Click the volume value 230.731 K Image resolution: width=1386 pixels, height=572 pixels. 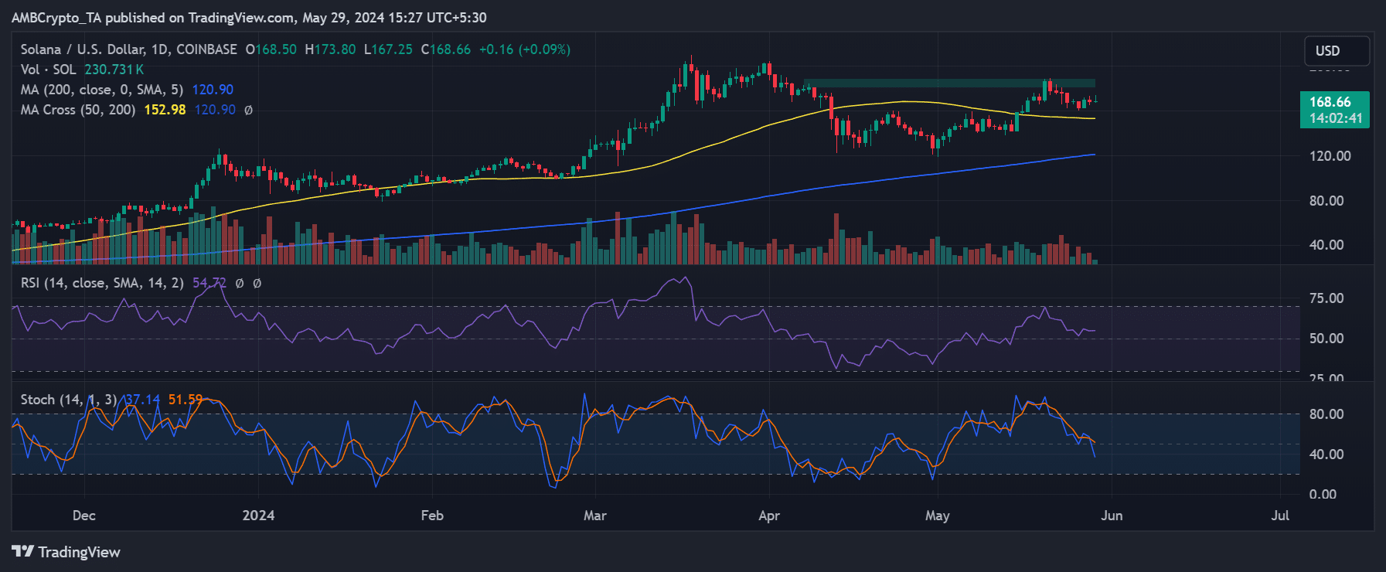(114, 70)
